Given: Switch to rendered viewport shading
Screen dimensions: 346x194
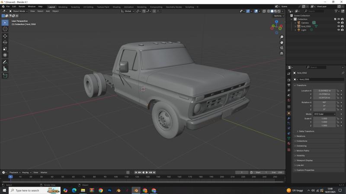Looking at the screenshot, I should [x=279, y=11].
